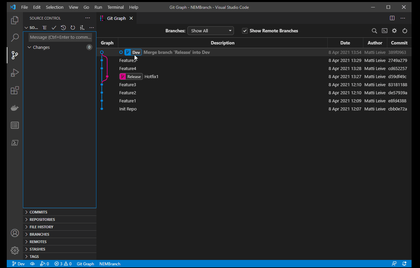Screen dimensions: 420x268
Task: Refresh the Git Graph view
Action: point(405,31)
